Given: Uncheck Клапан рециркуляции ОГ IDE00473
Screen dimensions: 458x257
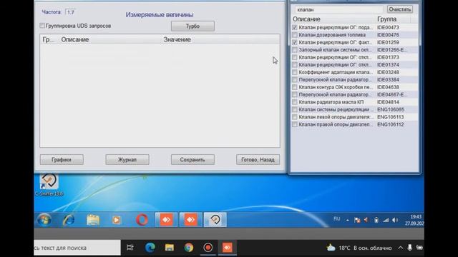Looking at the screenshot, I should point(295,27).
